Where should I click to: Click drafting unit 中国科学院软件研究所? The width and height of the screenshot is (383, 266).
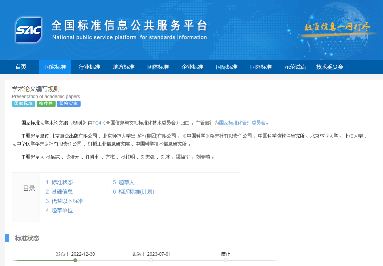coord(281,136)
